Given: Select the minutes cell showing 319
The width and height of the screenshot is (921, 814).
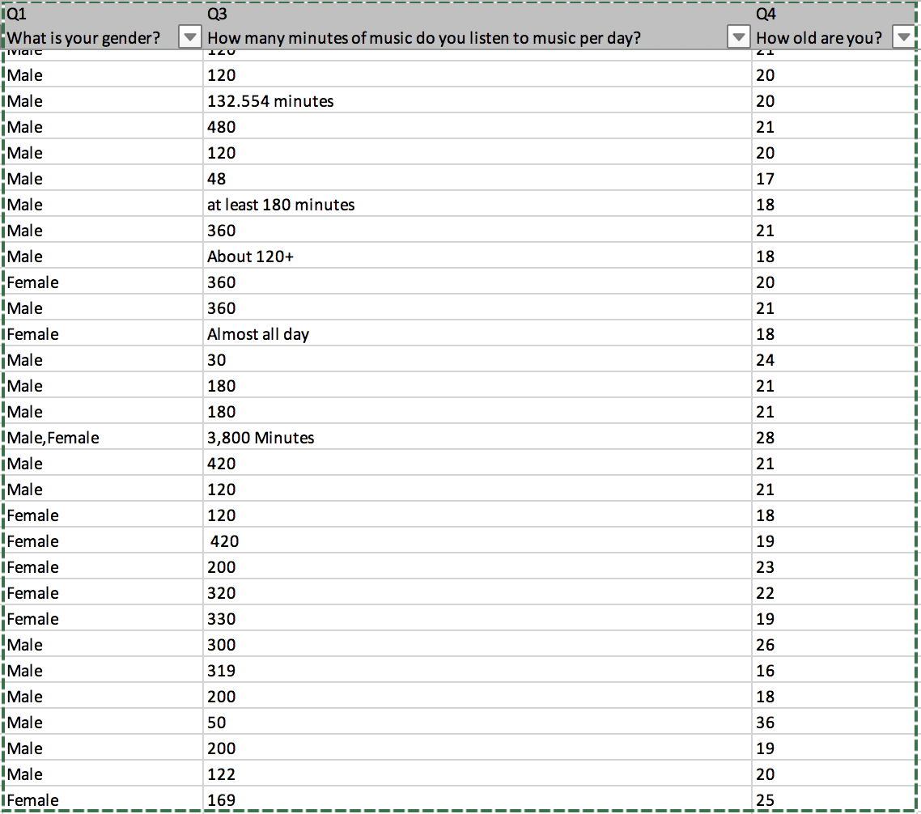Looking at the screenshot, I should 477,671.
